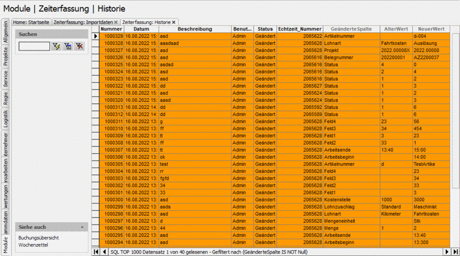Sort by Beschreibung column header

click(195, 29)
